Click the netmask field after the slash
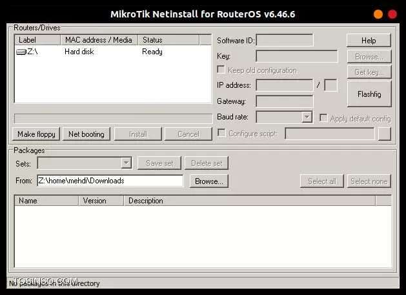The height and width of the screenshot is (295, 406). click(x=330, y=85)
